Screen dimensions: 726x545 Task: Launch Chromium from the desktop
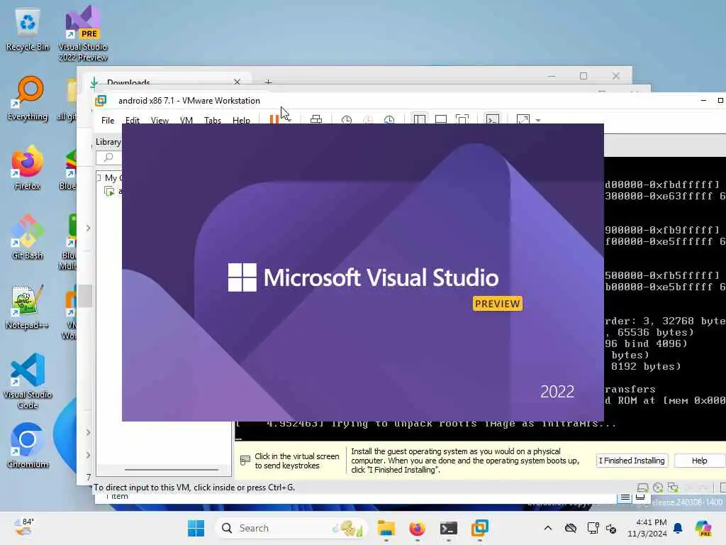point(28,446)
